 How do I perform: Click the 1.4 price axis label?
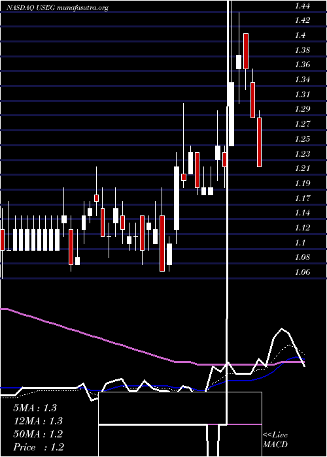(300, 35)
